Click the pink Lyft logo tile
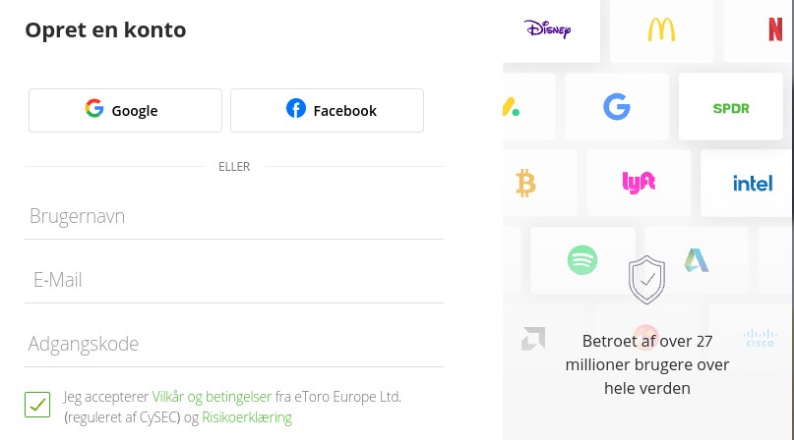The width and height of the screenshot is (794, 440). [639, 182]
